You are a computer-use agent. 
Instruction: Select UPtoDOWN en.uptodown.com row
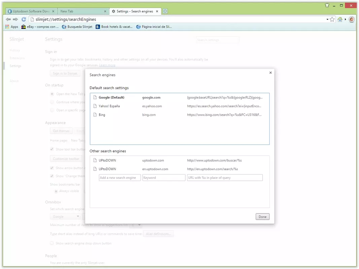tap(180, 169)
